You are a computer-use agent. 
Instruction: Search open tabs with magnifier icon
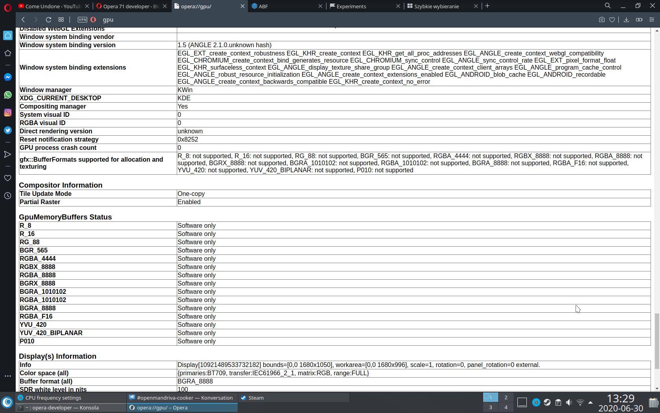[608, 6]
